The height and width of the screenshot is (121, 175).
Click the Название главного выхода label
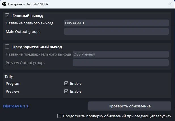point(29,23)
